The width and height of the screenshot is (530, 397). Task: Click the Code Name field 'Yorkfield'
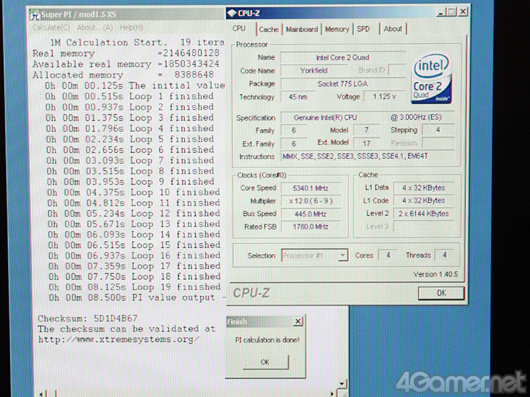(314, 71)
